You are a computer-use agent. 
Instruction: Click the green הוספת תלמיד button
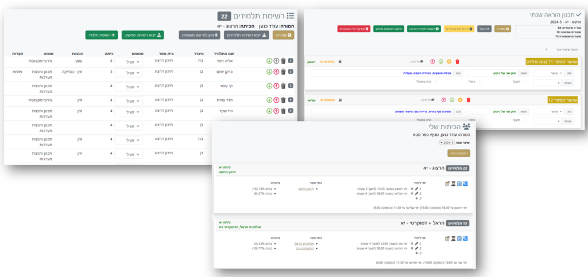pyautogui.click(x=102, y=36)
